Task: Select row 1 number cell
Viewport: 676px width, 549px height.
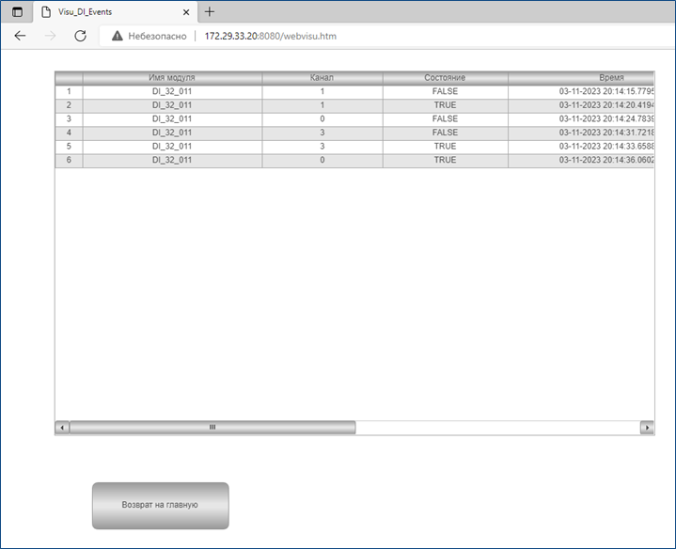Action: [x=69, y=91]
